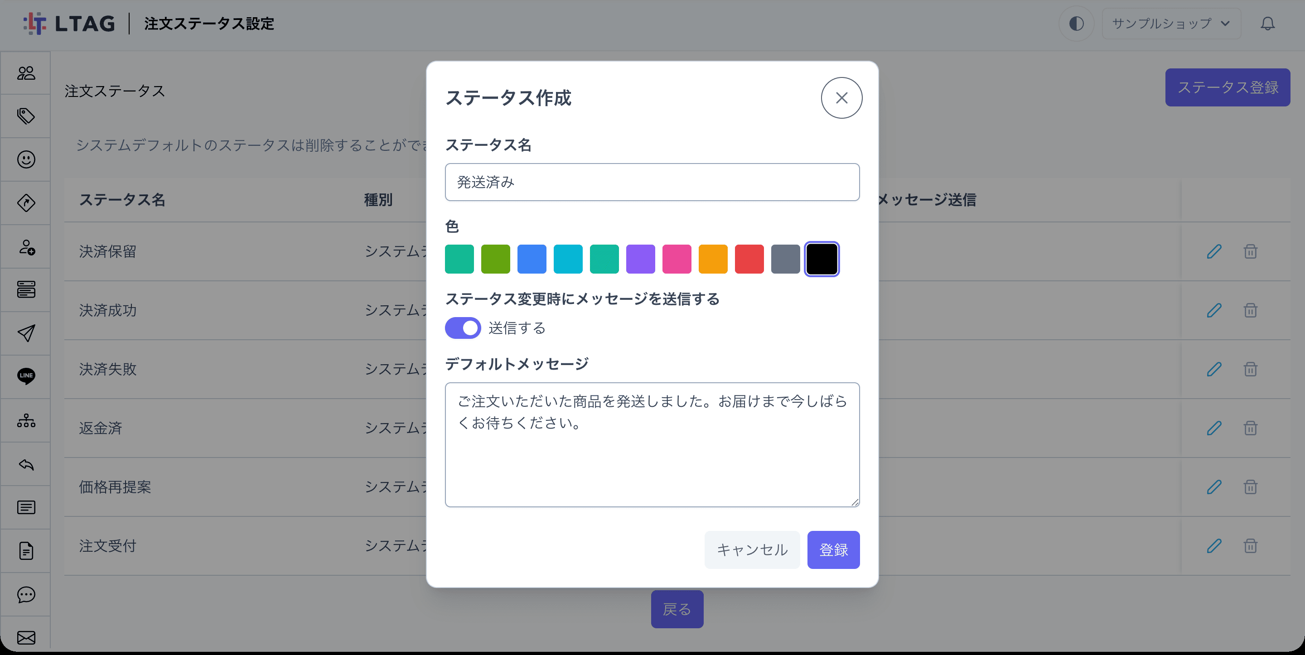Select the lime green color swatch

point(495,259)
